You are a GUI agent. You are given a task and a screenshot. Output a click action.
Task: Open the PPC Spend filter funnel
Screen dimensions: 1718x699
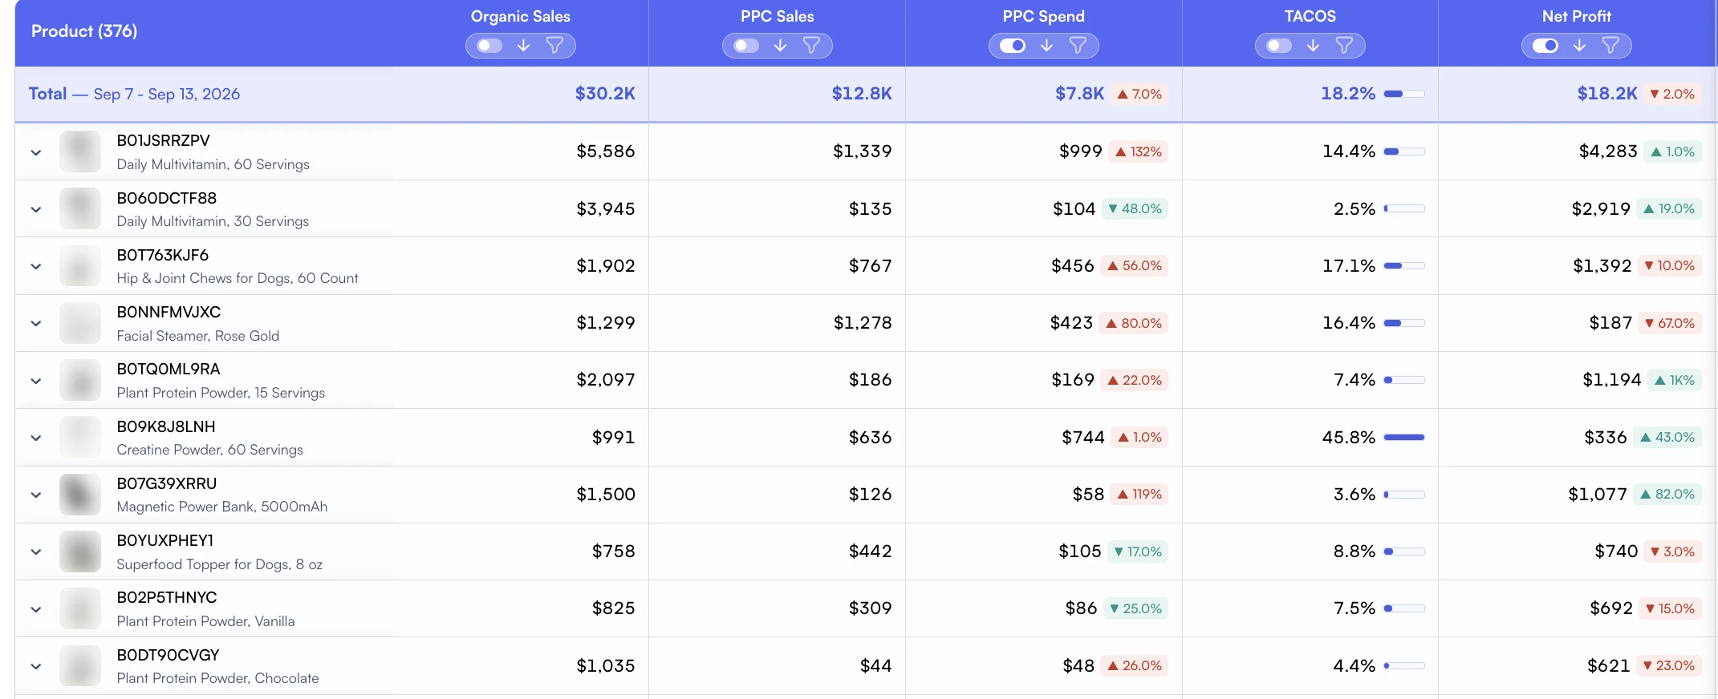(1078, 46)
